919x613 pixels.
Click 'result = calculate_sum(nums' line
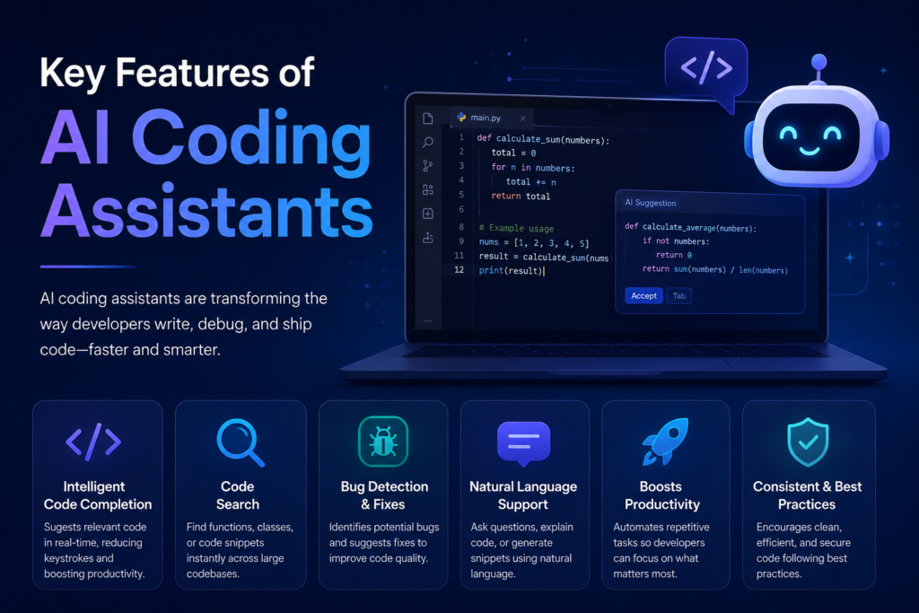(x=544, y=257)
